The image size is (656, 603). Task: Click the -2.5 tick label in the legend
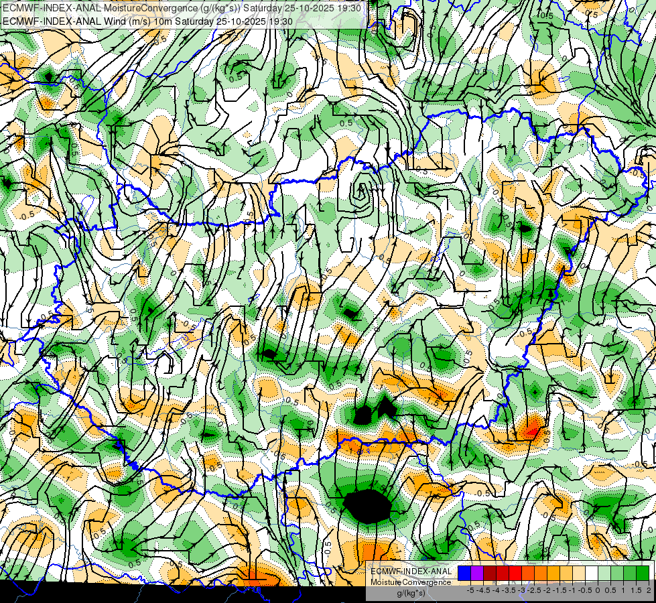pyautogui.click(x=534, y=590)
